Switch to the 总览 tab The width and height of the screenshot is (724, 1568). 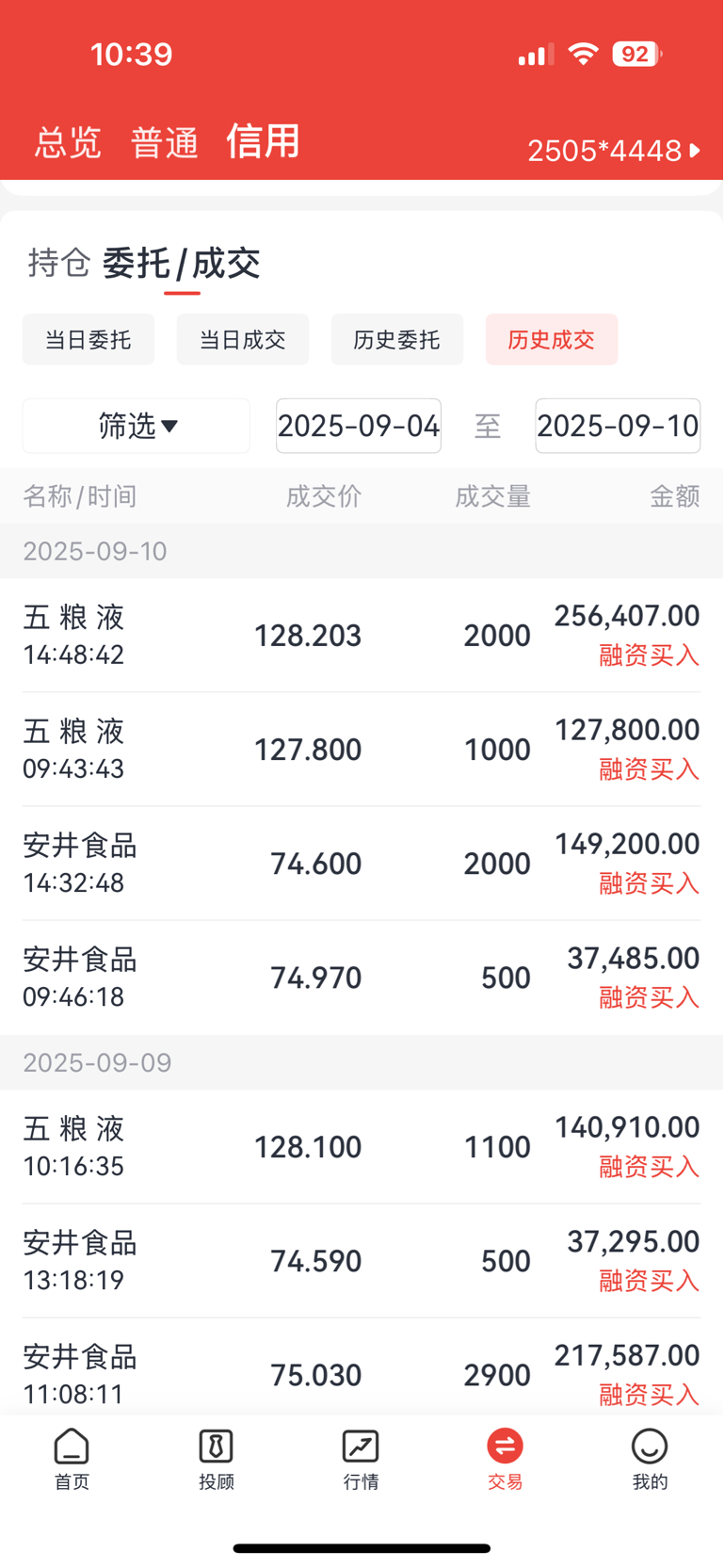point(68,143)
